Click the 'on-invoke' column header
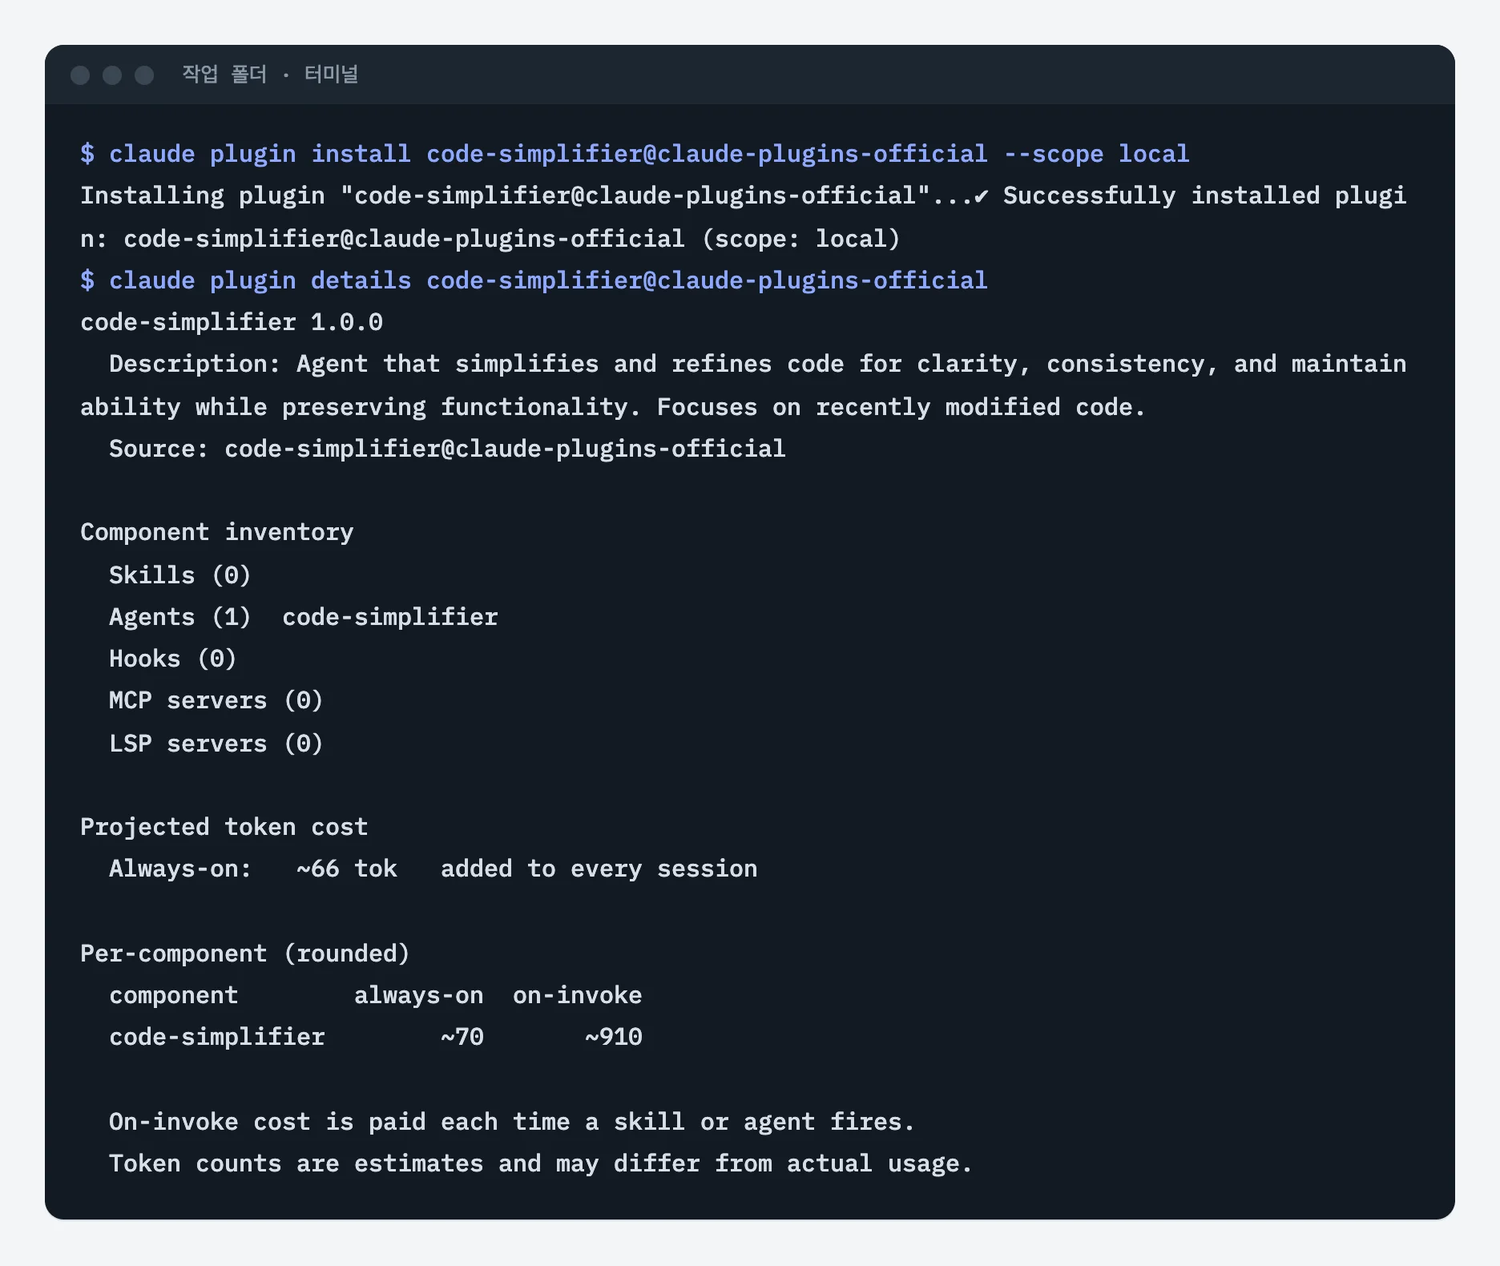Viewport: 1500px width, 1266px height. pos(578,995)
